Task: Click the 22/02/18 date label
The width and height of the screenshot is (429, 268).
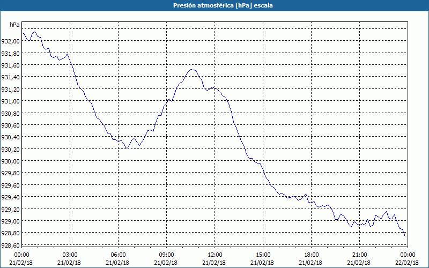Action: click(x=407, y=263)
